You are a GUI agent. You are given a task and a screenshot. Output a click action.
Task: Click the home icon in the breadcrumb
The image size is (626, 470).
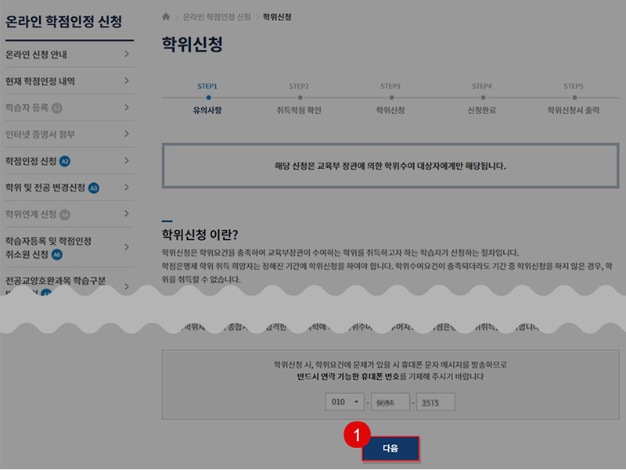point(165,16)
